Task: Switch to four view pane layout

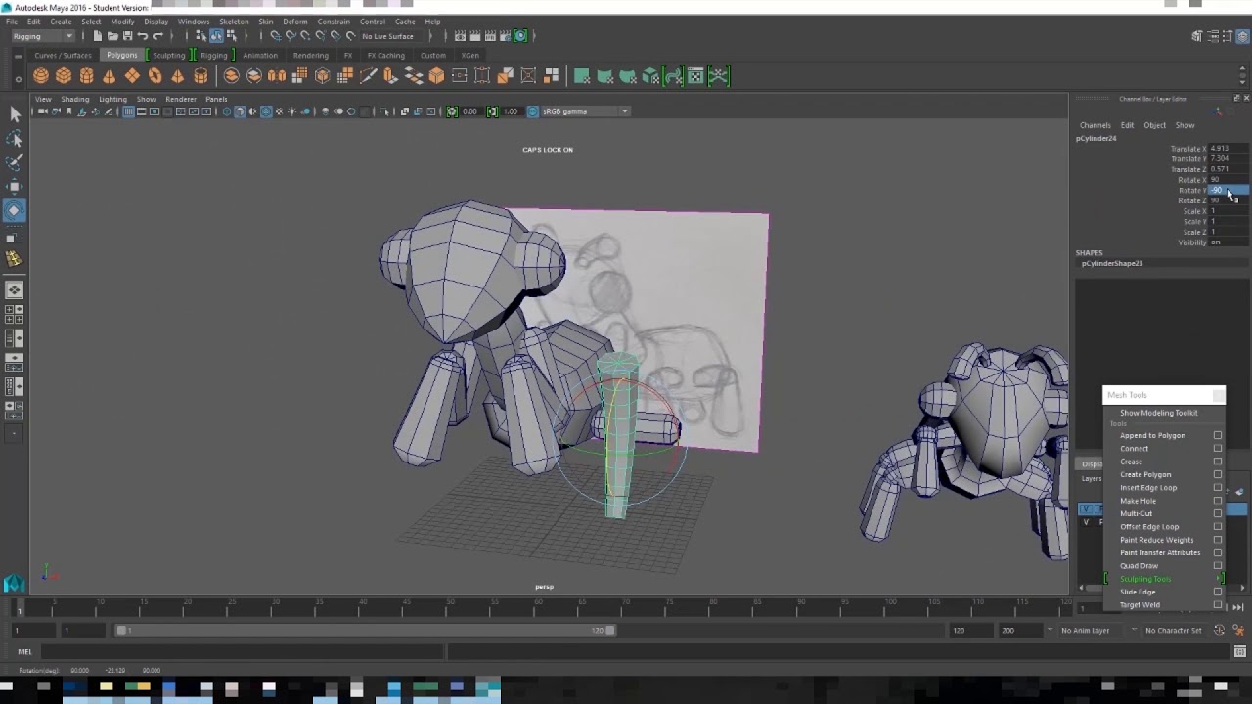Action: pos(15,314)
